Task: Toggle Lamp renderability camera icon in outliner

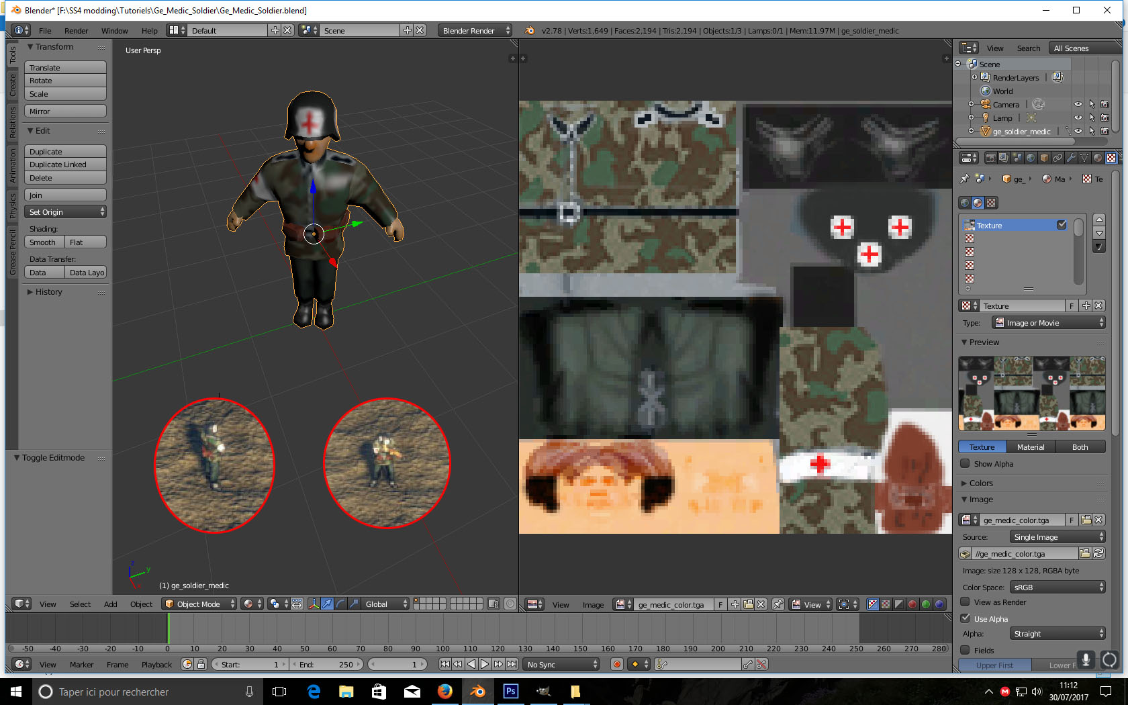Action: pyautogui.click(x=1105, y=117)
